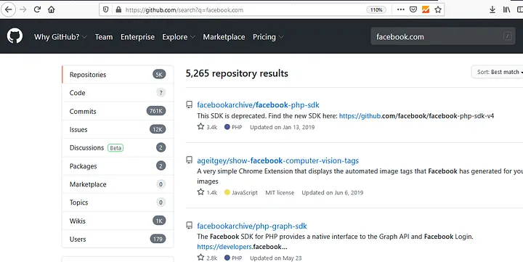Select the Issues filter in sidebar

(118, 129)
